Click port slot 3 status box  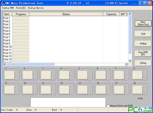pos(46,75)
